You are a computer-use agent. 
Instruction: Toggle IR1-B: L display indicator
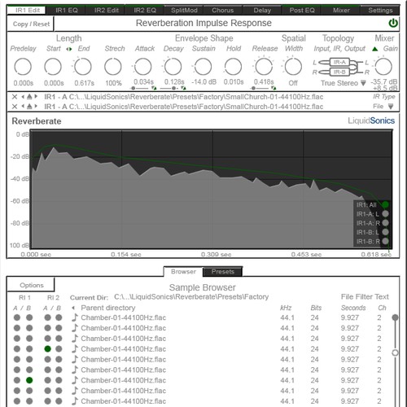(385, 232)
